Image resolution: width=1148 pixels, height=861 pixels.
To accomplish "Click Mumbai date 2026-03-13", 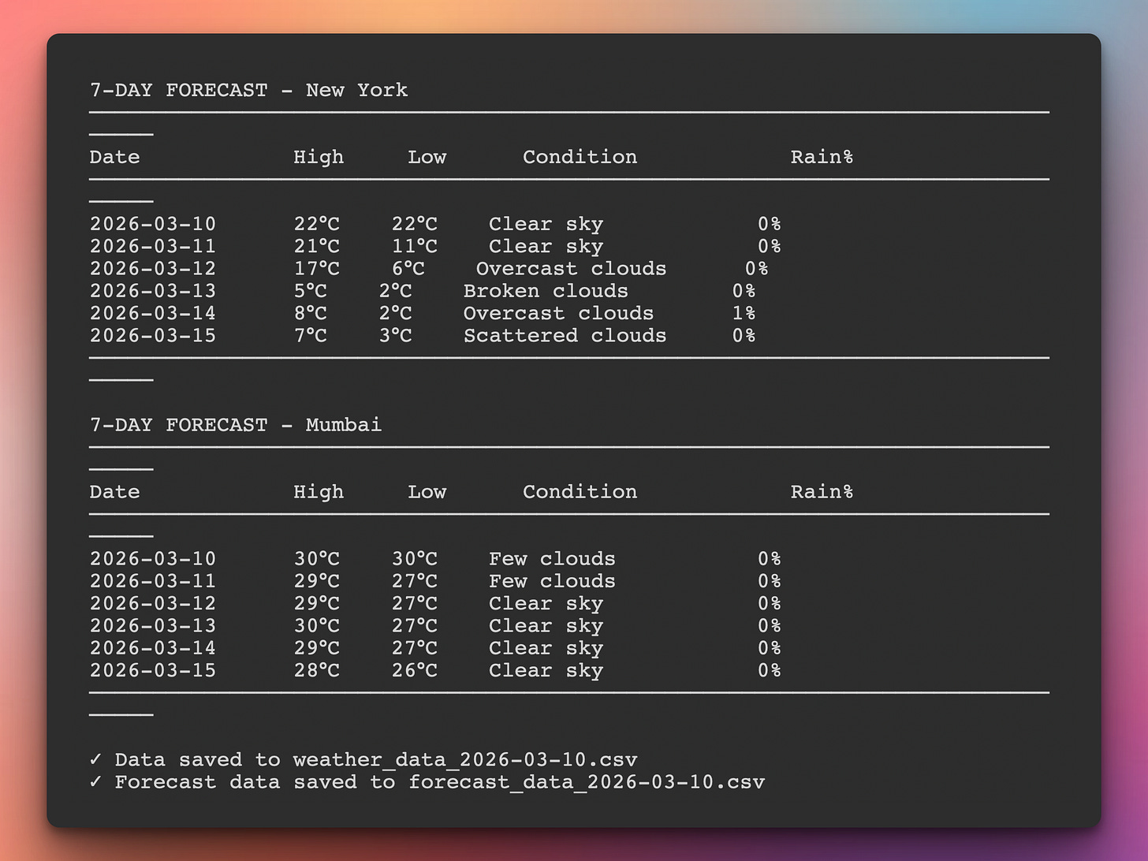I will point(153,626).
